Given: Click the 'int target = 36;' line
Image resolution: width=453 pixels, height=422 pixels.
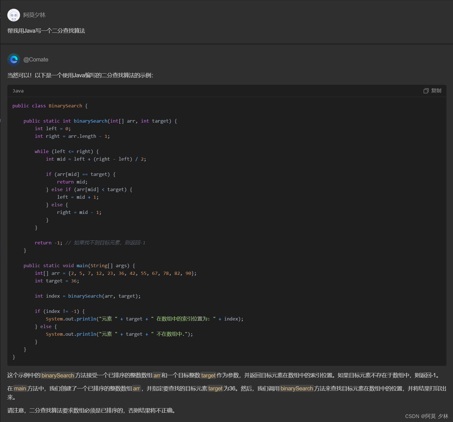Looking at the screenshot, I should click(57, 281).
